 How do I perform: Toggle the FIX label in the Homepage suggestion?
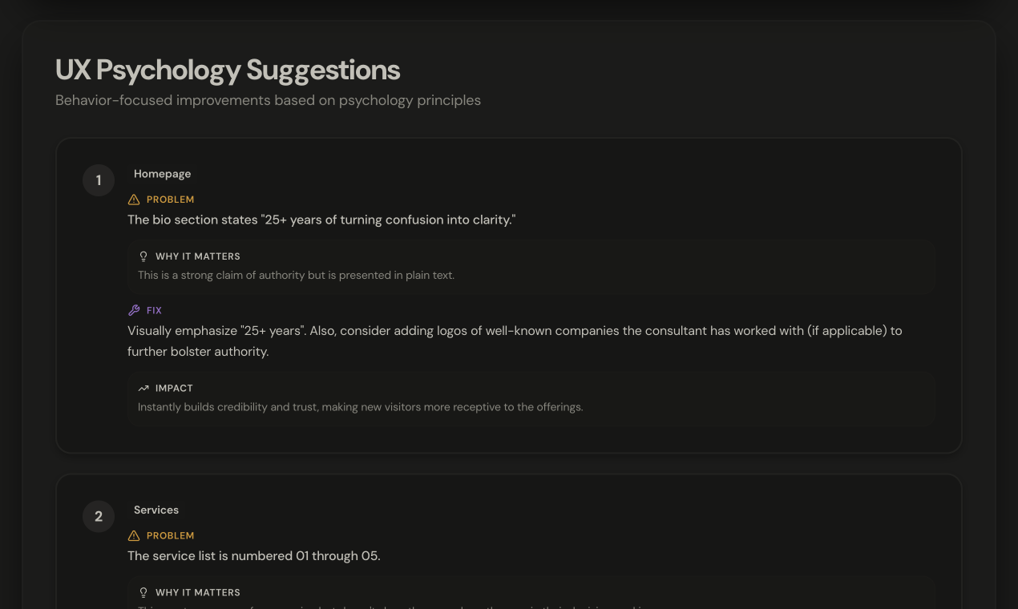click(154, 310)
